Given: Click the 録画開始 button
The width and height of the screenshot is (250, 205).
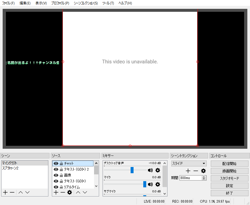Looking at the screenshot, I should (x=229, y=171).
